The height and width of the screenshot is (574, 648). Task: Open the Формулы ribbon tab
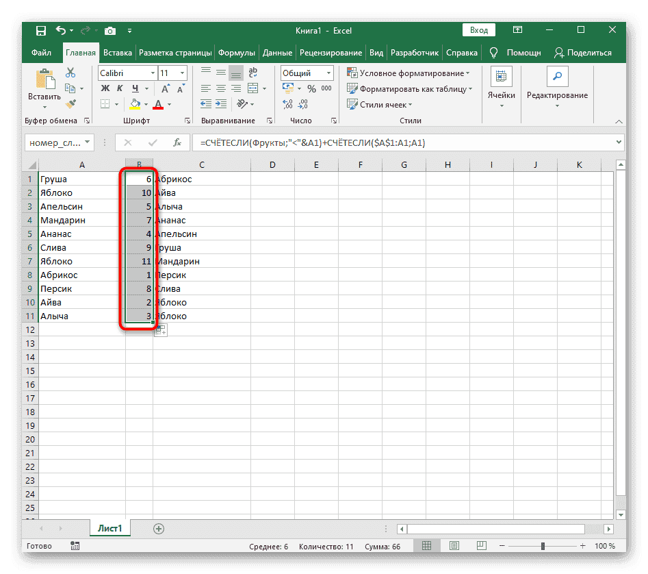tap(237, 53)
